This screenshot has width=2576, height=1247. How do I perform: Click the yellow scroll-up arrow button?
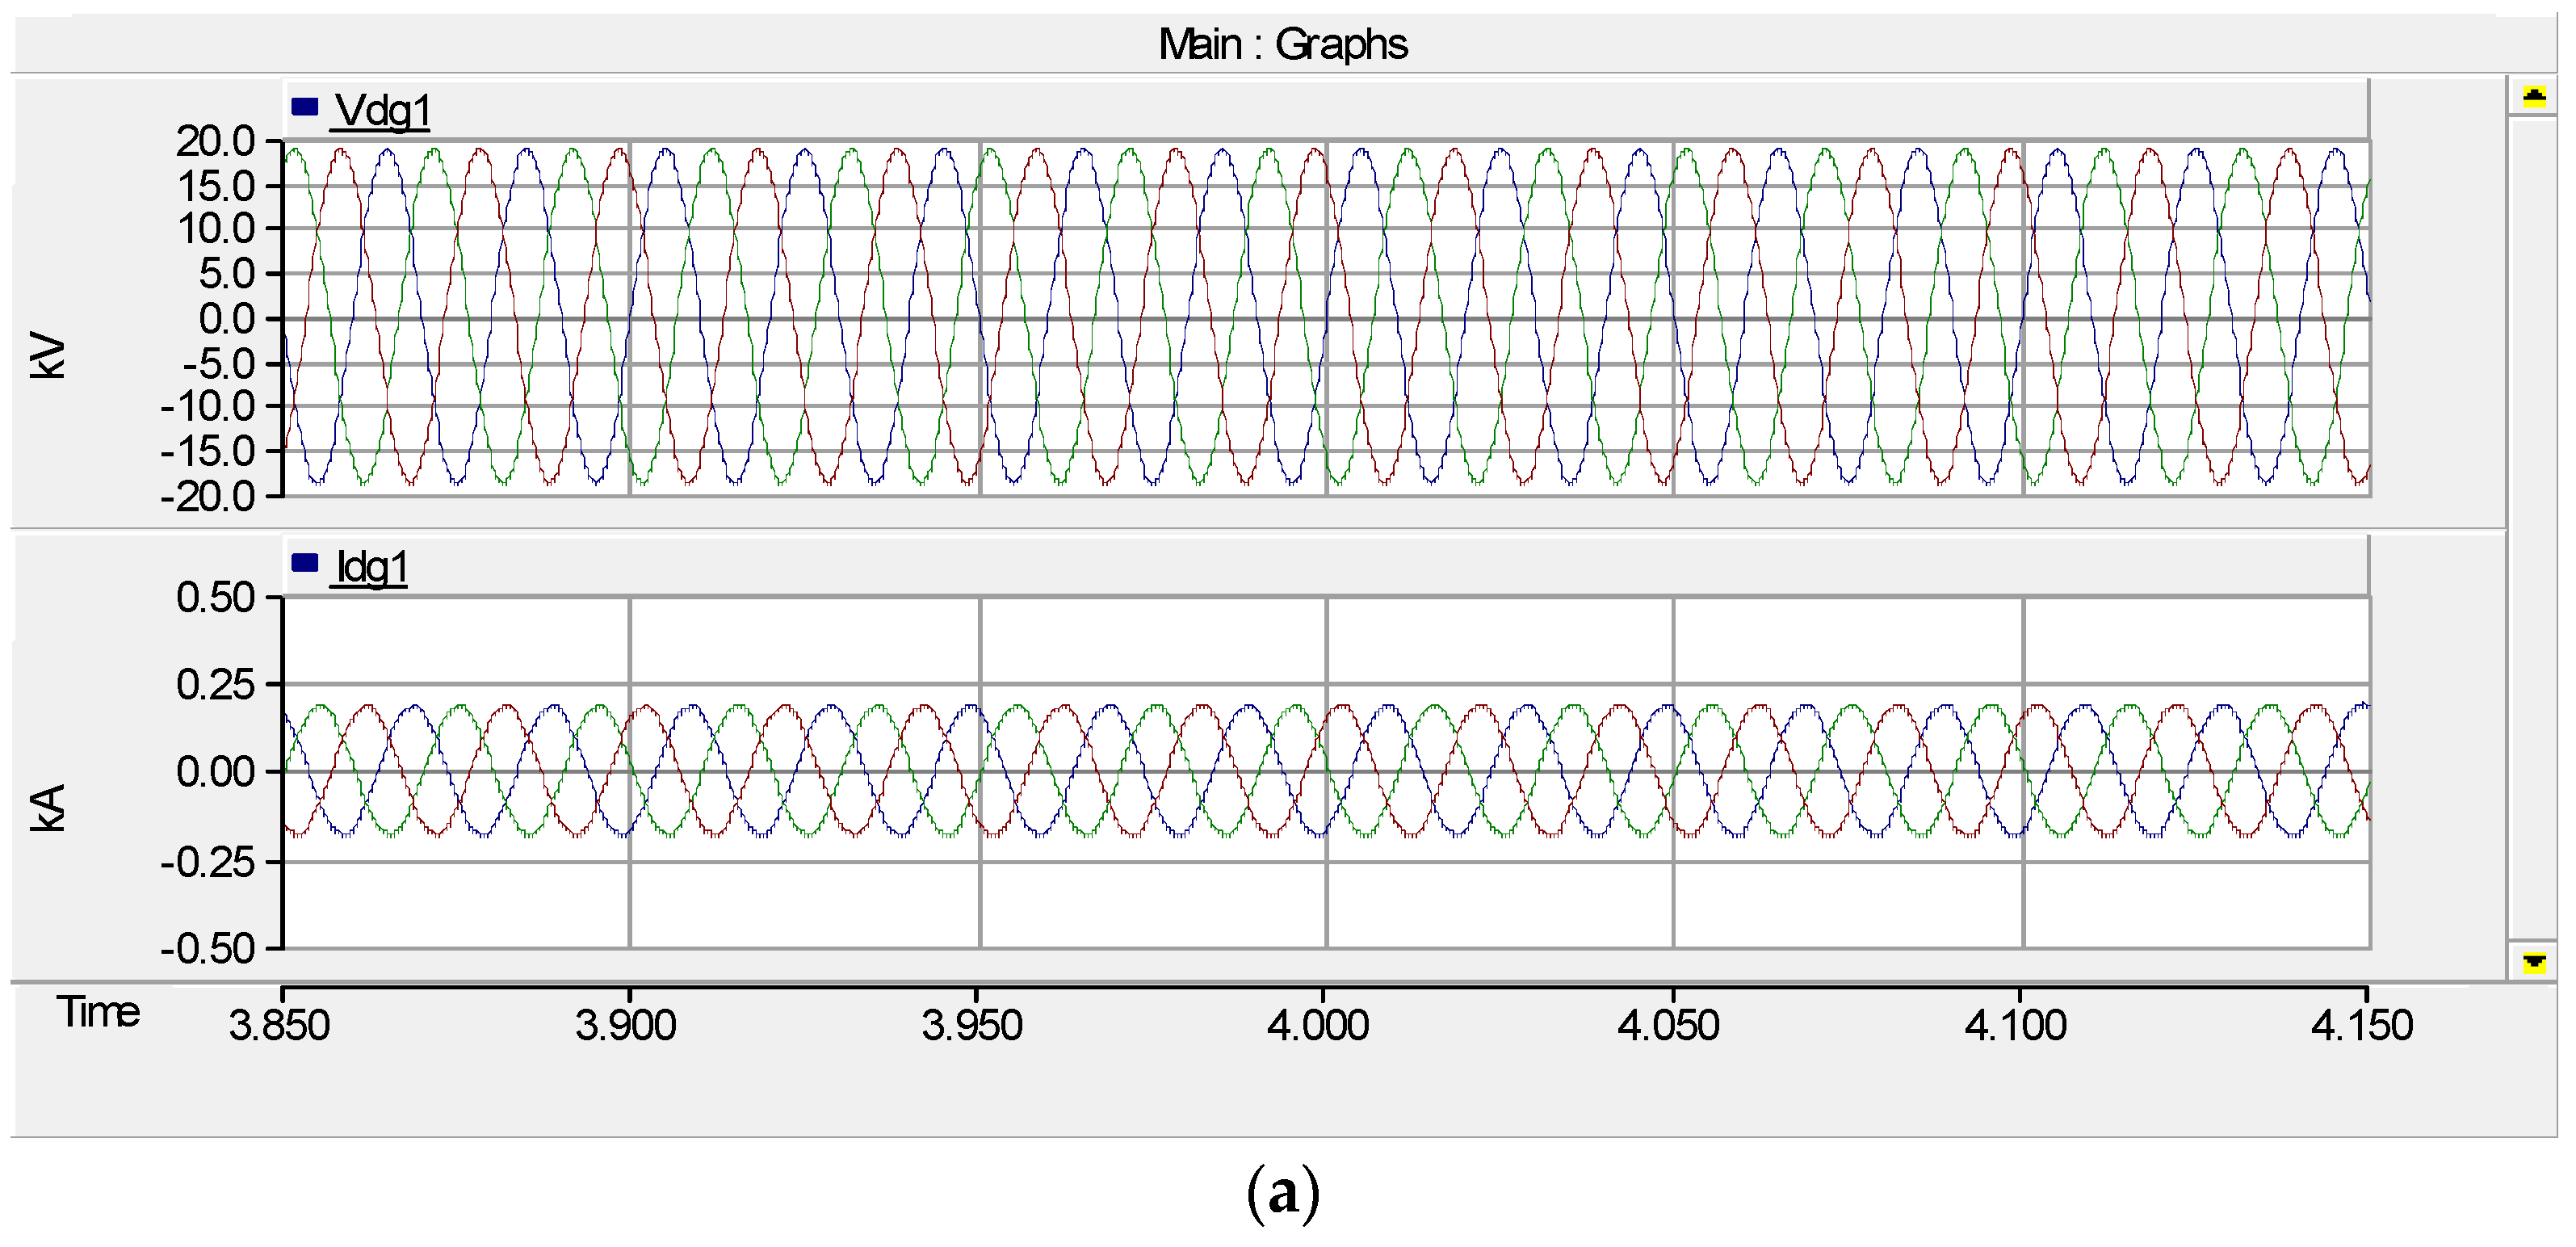pyautogui.click(x=2533, y=97)
